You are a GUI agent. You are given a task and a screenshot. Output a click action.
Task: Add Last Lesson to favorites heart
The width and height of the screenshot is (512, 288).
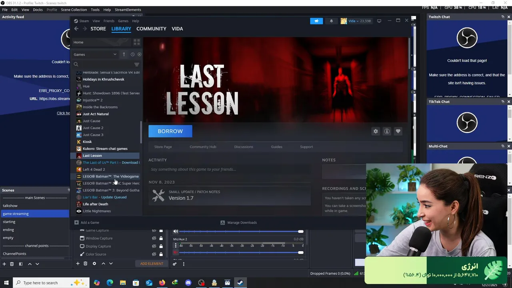(398, 131)
